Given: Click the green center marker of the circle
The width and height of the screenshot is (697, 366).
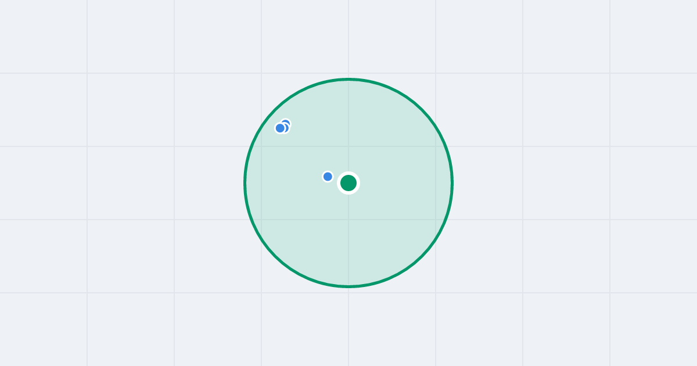Looking at the screenshot, I should (348, 183).
